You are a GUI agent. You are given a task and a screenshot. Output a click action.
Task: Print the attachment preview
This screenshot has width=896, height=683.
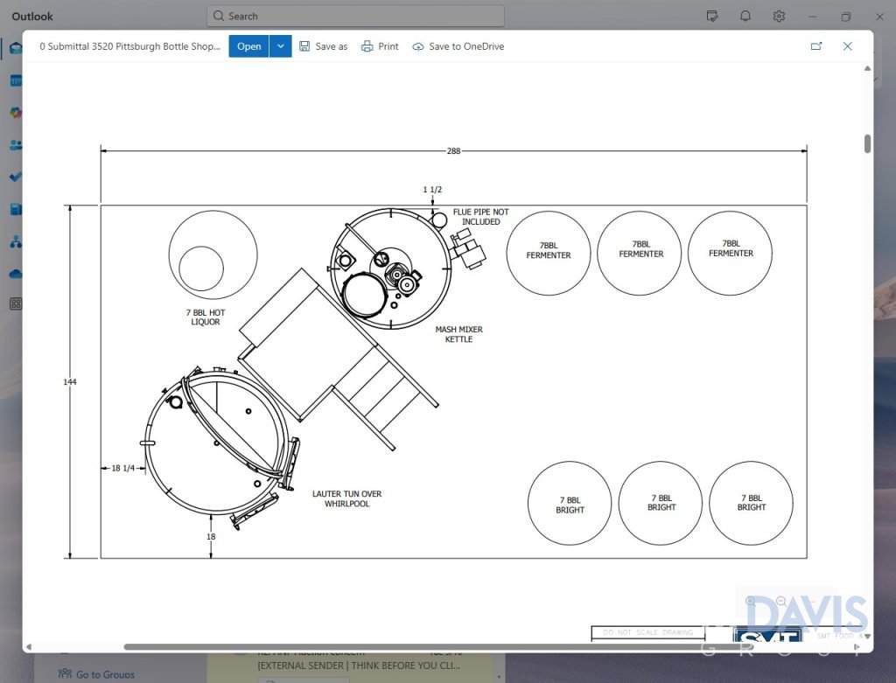click(x=380, y=46)
